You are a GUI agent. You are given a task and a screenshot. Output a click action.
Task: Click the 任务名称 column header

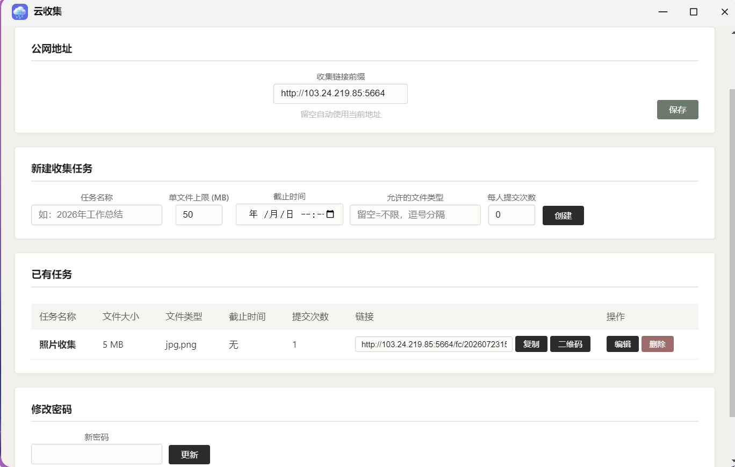click(57, 317)
